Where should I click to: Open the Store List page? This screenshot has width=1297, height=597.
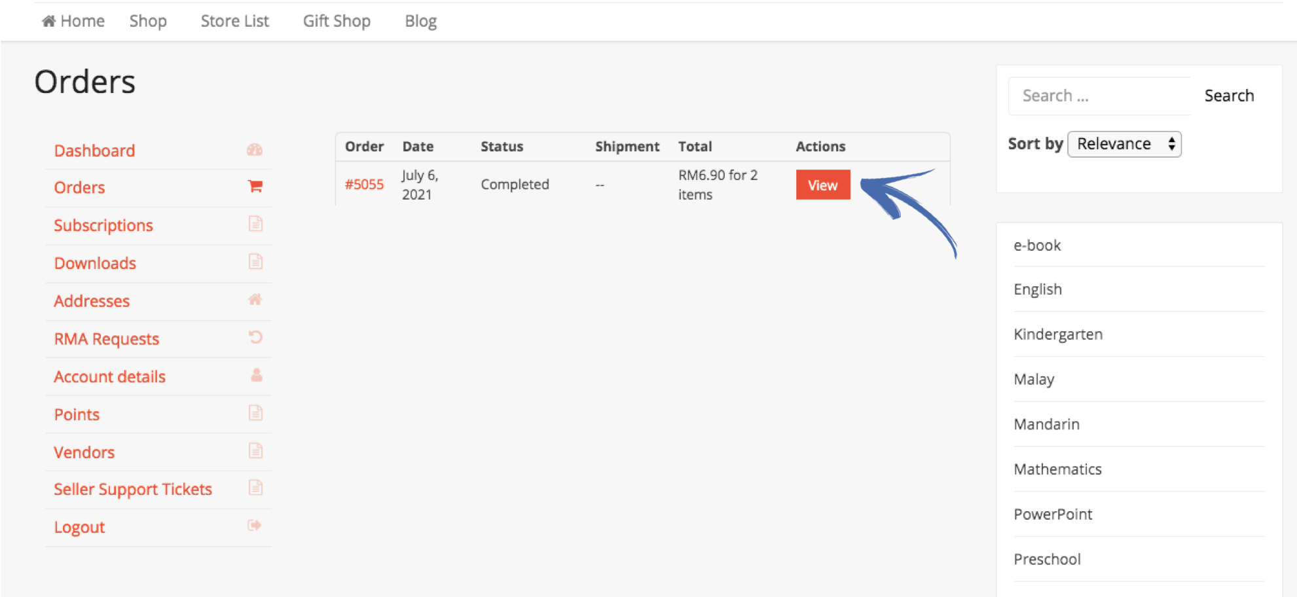click(x=234, y=21)
